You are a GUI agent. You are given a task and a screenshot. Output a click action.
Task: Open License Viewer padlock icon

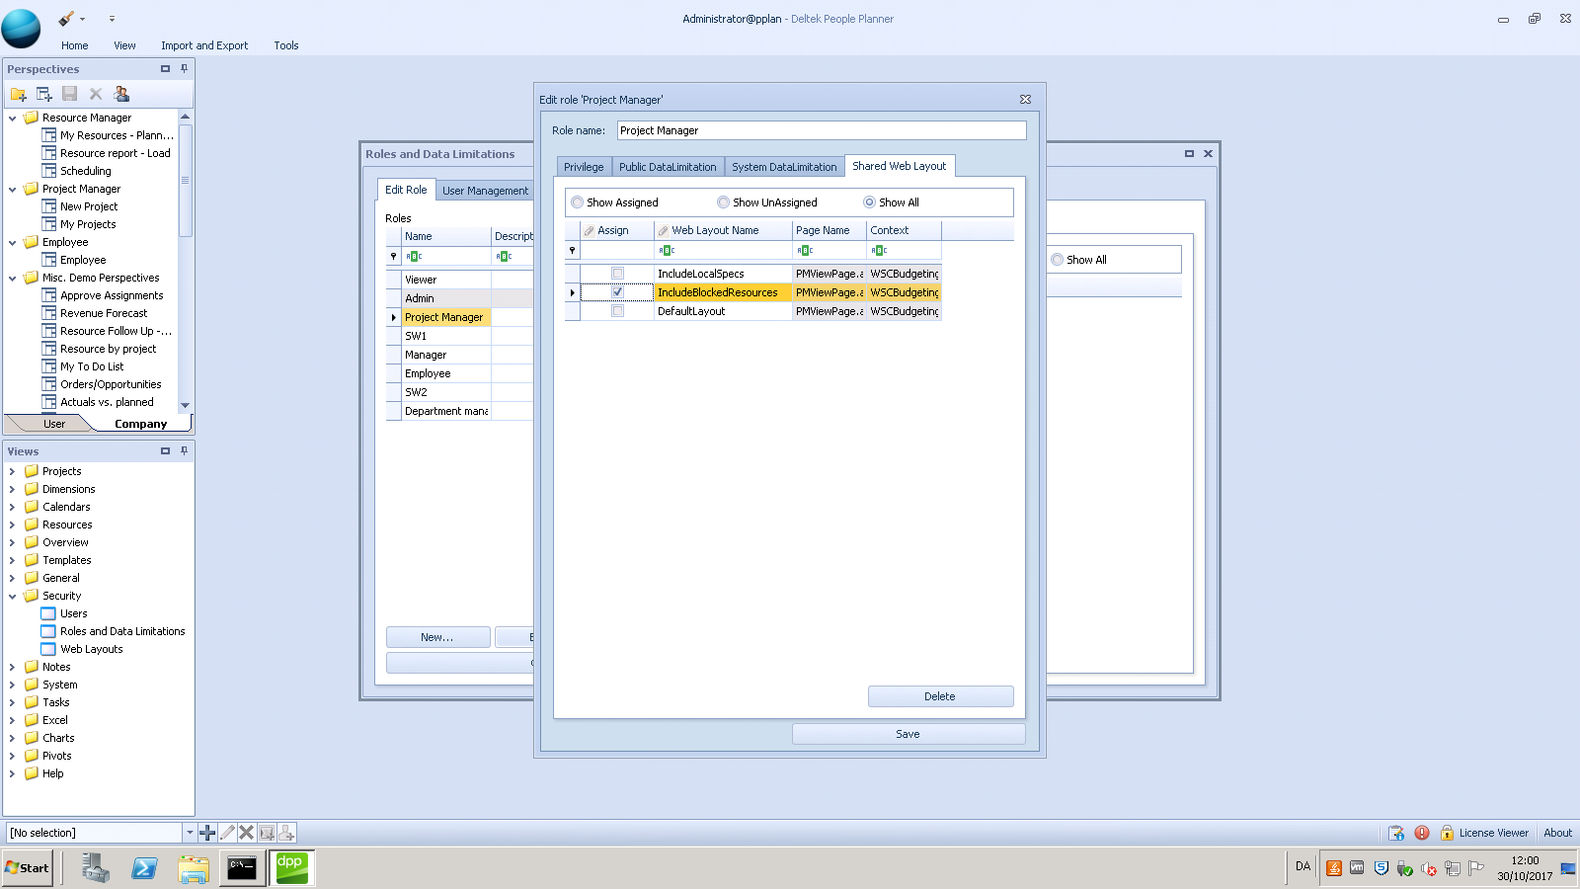tap(1447, 833)
